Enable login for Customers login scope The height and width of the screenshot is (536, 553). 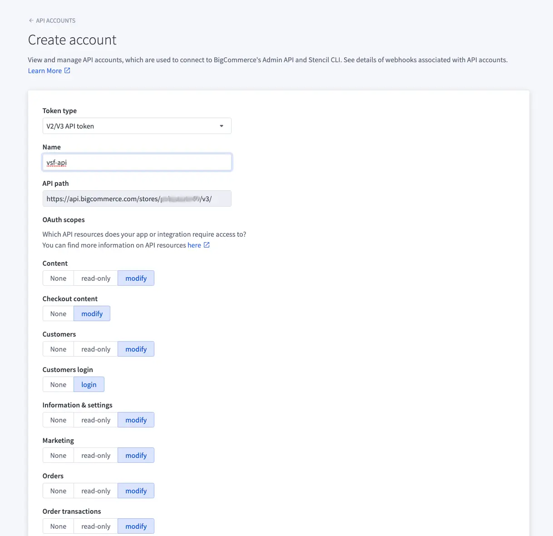[89, 384]
